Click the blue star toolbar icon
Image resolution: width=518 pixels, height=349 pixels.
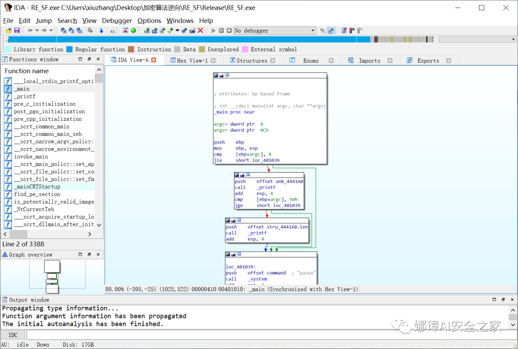[184, 30]
